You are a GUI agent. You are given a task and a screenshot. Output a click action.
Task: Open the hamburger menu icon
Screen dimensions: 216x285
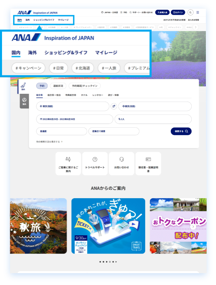tap(198, 12)
